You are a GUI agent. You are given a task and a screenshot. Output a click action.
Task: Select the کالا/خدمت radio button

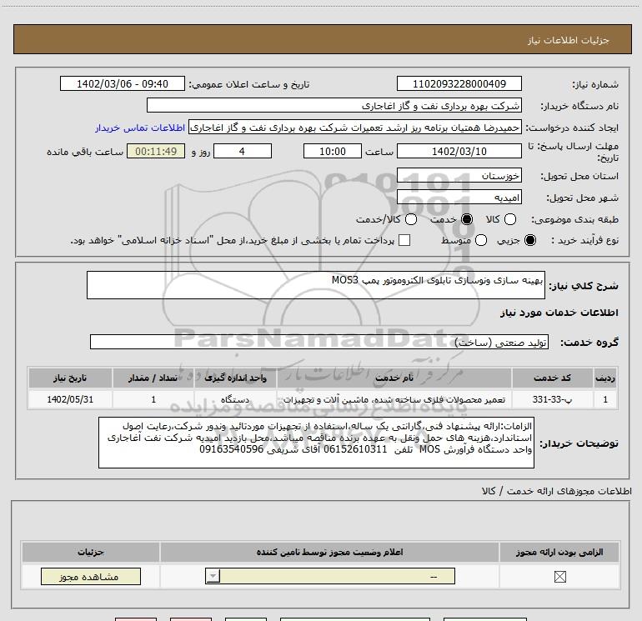[411, 219]
